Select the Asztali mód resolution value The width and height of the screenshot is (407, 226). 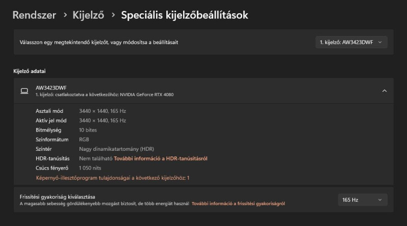click(103, 111)
